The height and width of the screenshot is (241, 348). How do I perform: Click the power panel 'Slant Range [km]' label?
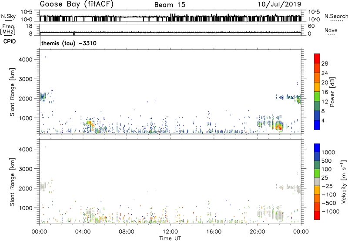coord(12,92)
